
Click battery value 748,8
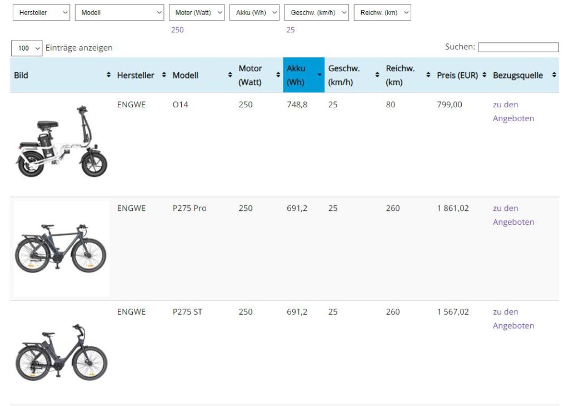(297, 105)
